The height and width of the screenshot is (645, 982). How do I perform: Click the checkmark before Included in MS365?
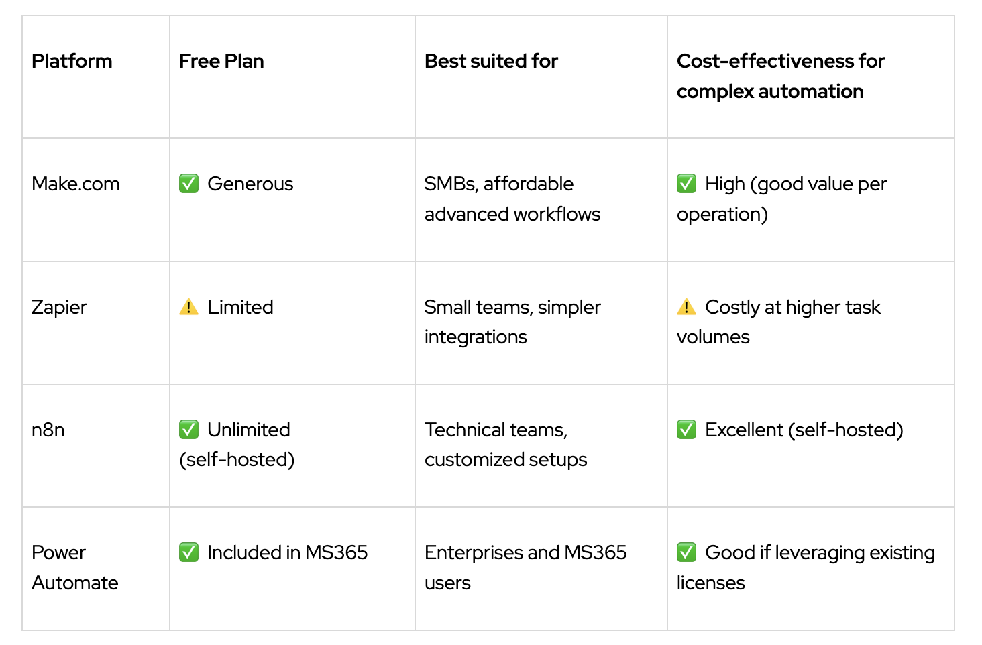coord(188,552)
